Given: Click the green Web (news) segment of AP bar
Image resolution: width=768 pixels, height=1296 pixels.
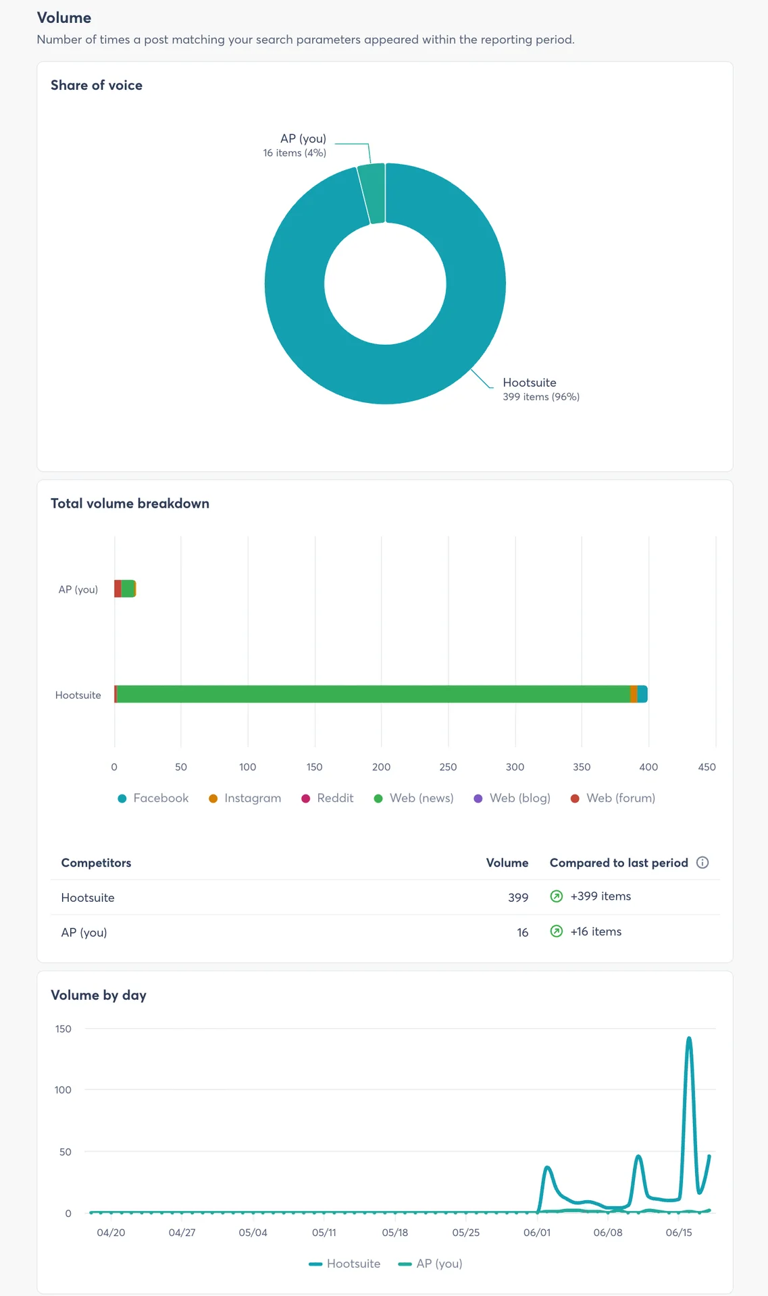Looking at the screenshot, I should pos(128,589).
